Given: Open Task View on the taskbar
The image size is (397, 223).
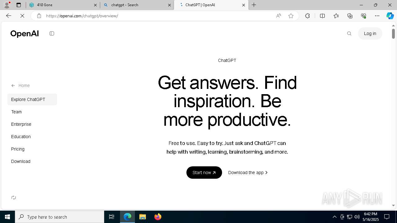Looking at the screenshot, I should pyautogui.click(x=112, y=217).
